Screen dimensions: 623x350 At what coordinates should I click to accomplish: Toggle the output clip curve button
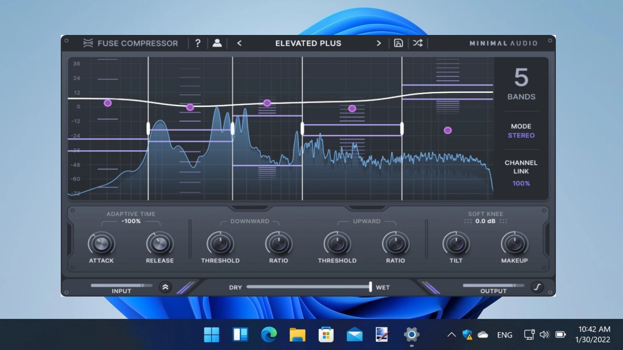click(x=537, y=287)
